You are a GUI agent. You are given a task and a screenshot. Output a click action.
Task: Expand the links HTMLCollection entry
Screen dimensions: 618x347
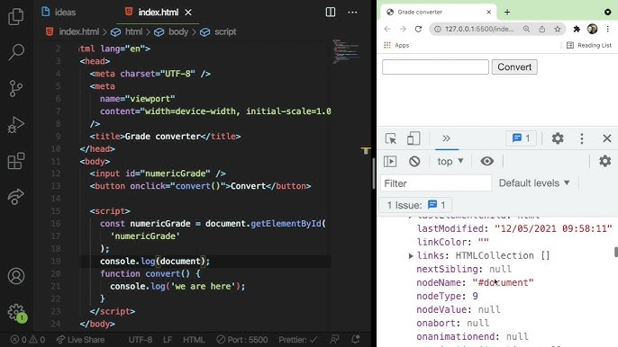click(x=411, y=256)
